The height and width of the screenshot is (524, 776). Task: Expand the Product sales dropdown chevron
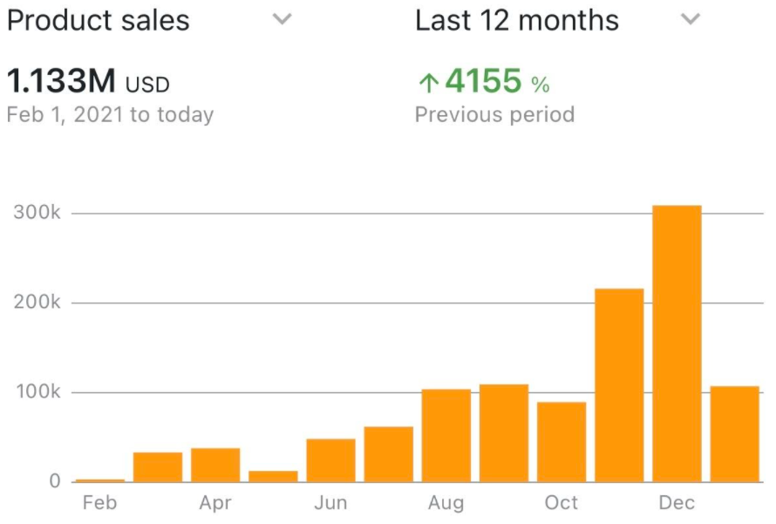(282, 19)
